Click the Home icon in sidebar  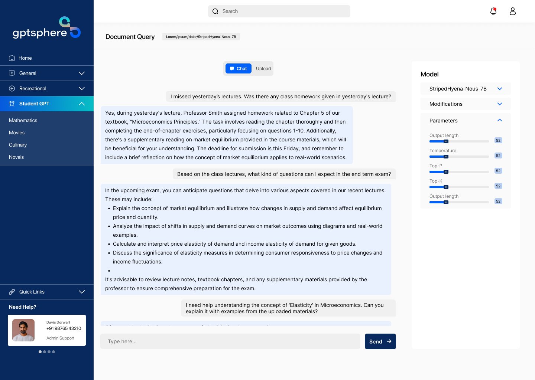point(12,58)
